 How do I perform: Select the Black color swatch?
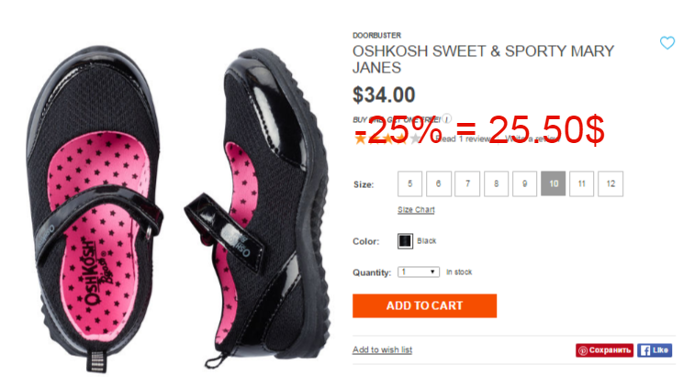(405, 240)
